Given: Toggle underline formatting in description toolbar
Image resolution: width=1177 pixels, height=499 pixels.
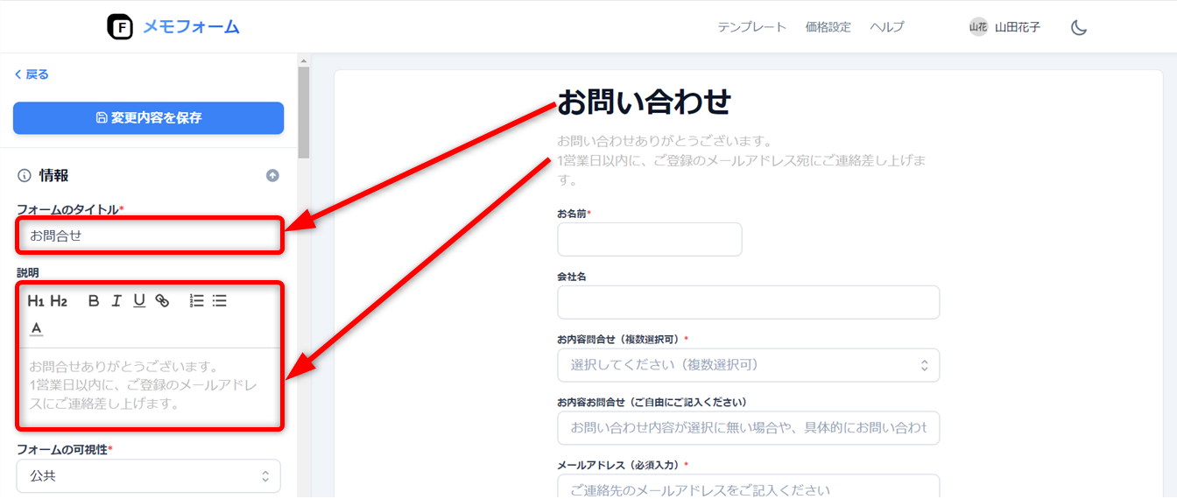Looking at the screenshot, I should click(x=139, y=301).
